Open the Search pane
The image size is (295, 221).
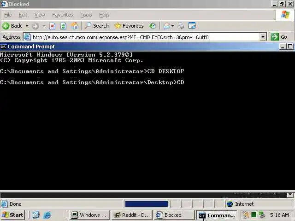pos(96,26)
